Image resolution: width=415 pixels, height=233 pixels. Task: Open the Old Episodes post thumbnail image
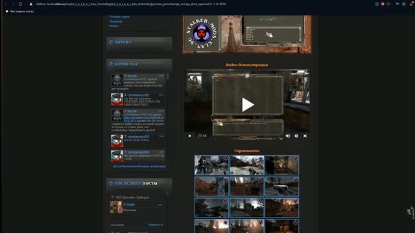pos(116,207)
